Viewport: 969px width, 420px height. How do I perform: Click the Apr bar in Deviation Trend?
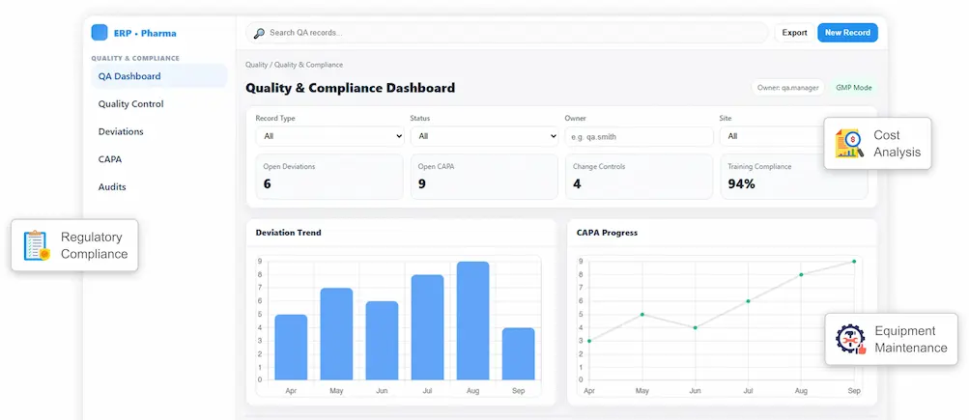[291, 348]
